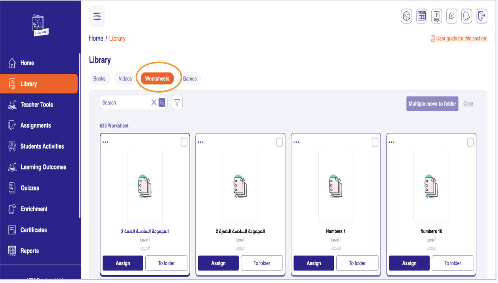The height and width of the screenshot is (283, 498).
Task: Clear search text with X icon
Action: tap(154, 102)
